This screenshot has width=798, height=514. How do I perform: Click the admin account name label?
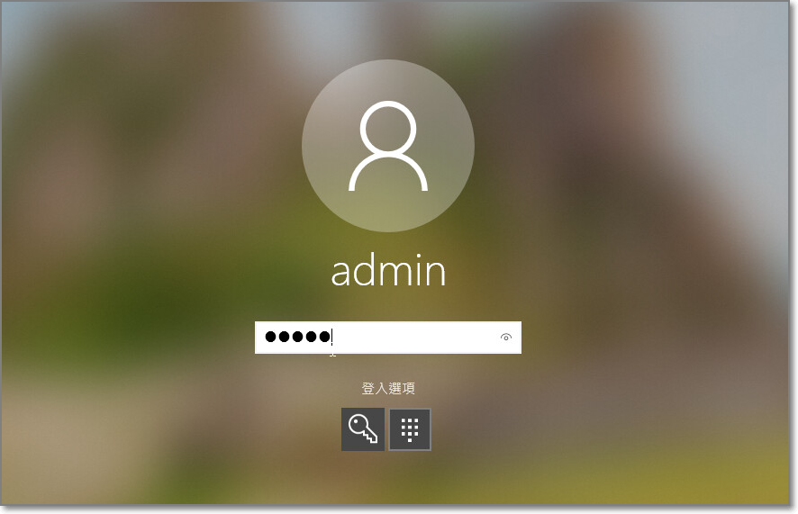point(388,270)
